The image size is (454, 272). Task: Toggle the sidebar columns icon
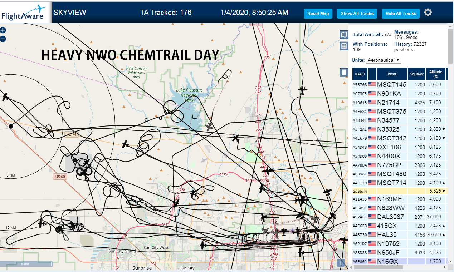[x=343, y=73]
